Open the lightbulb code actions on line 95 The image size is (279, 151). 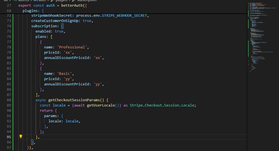coord(21,137)
